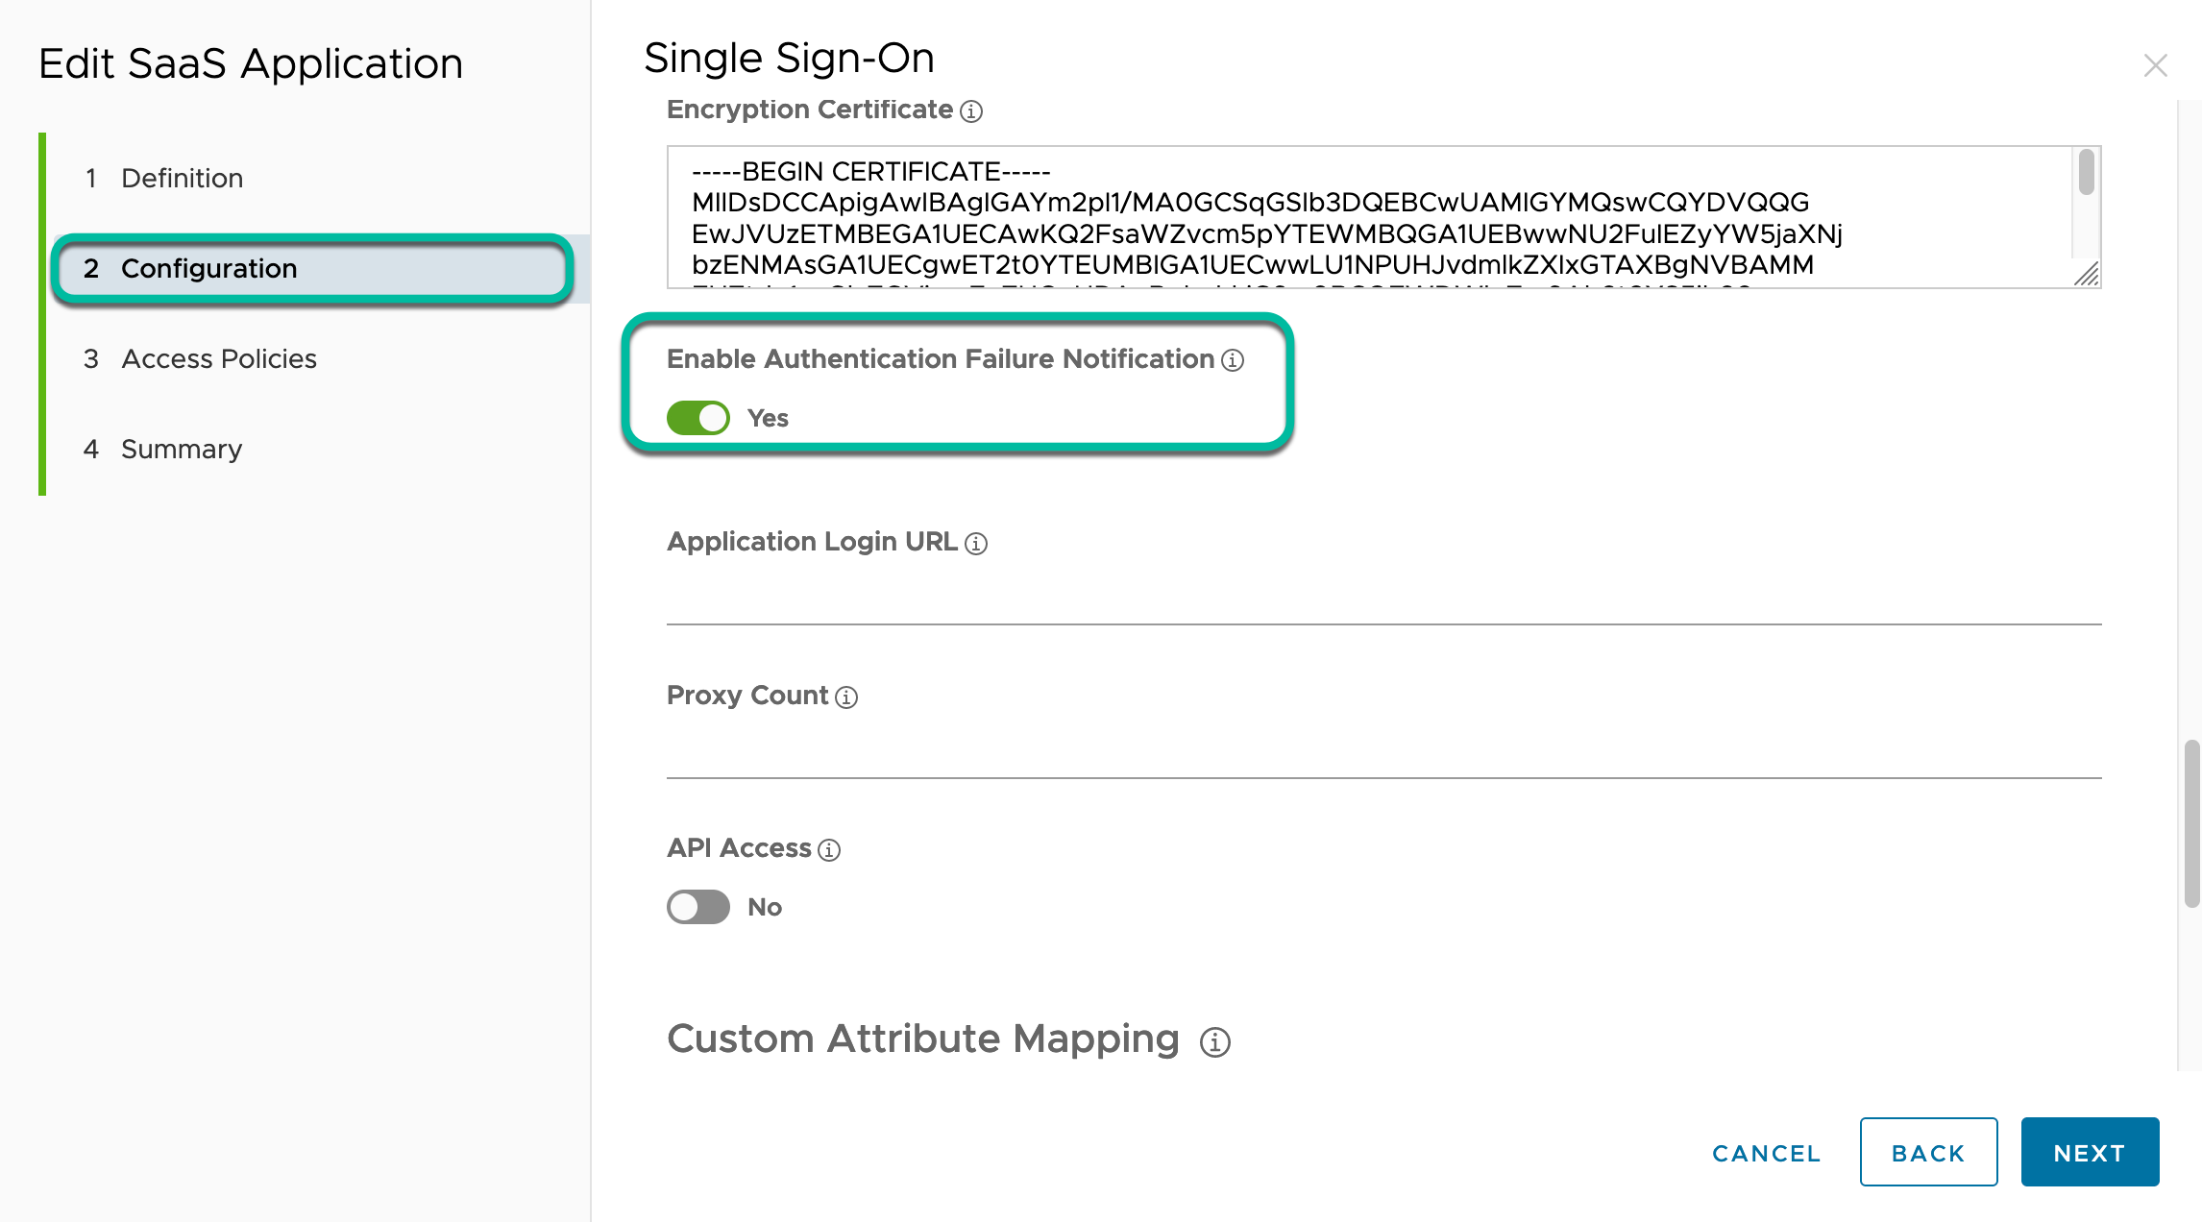Click the Custom Attribute Mapping info icon

pos(1215,1042)
